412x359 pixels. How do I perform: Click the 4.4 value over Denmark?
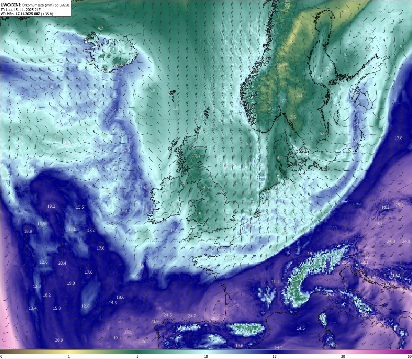[x=280, y=158]
